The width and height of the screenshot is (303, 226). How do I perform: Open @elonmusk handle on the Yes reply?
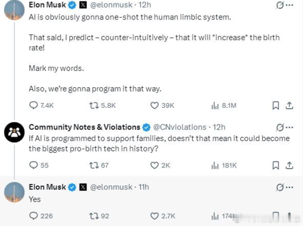111,187
